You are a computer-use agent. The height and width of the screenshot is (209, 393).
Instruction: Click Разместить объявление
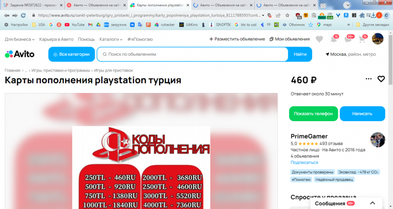237,39
